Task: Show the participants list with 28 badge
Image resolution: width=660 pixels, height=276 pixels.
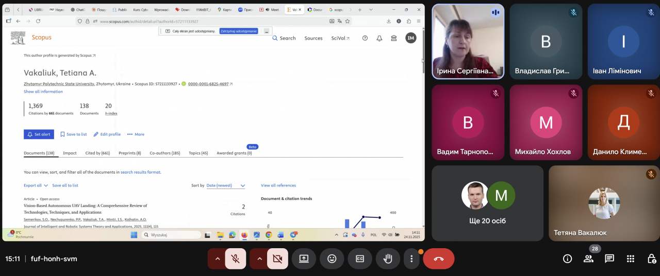Action: (588, 258)
